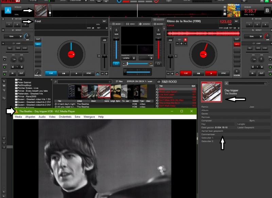This screenshot has height=198, width=272.
Task: Toggle the AUTO crossfade indicator in mixer
Action: [124, 64]
